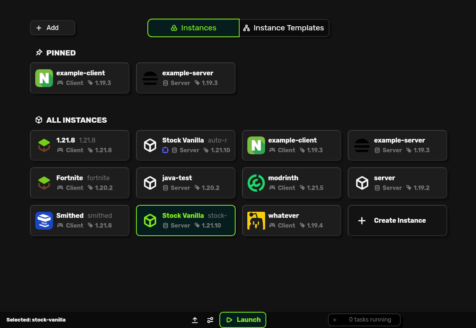
Task: Open the 0 tasks running indicator
Action: pyautogui.click(x=364, y=320)
